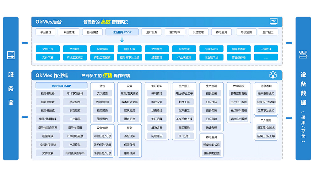314x177 pixels.
Task: Open the 环境监测 tab
Action: click(x=246, y=32)
